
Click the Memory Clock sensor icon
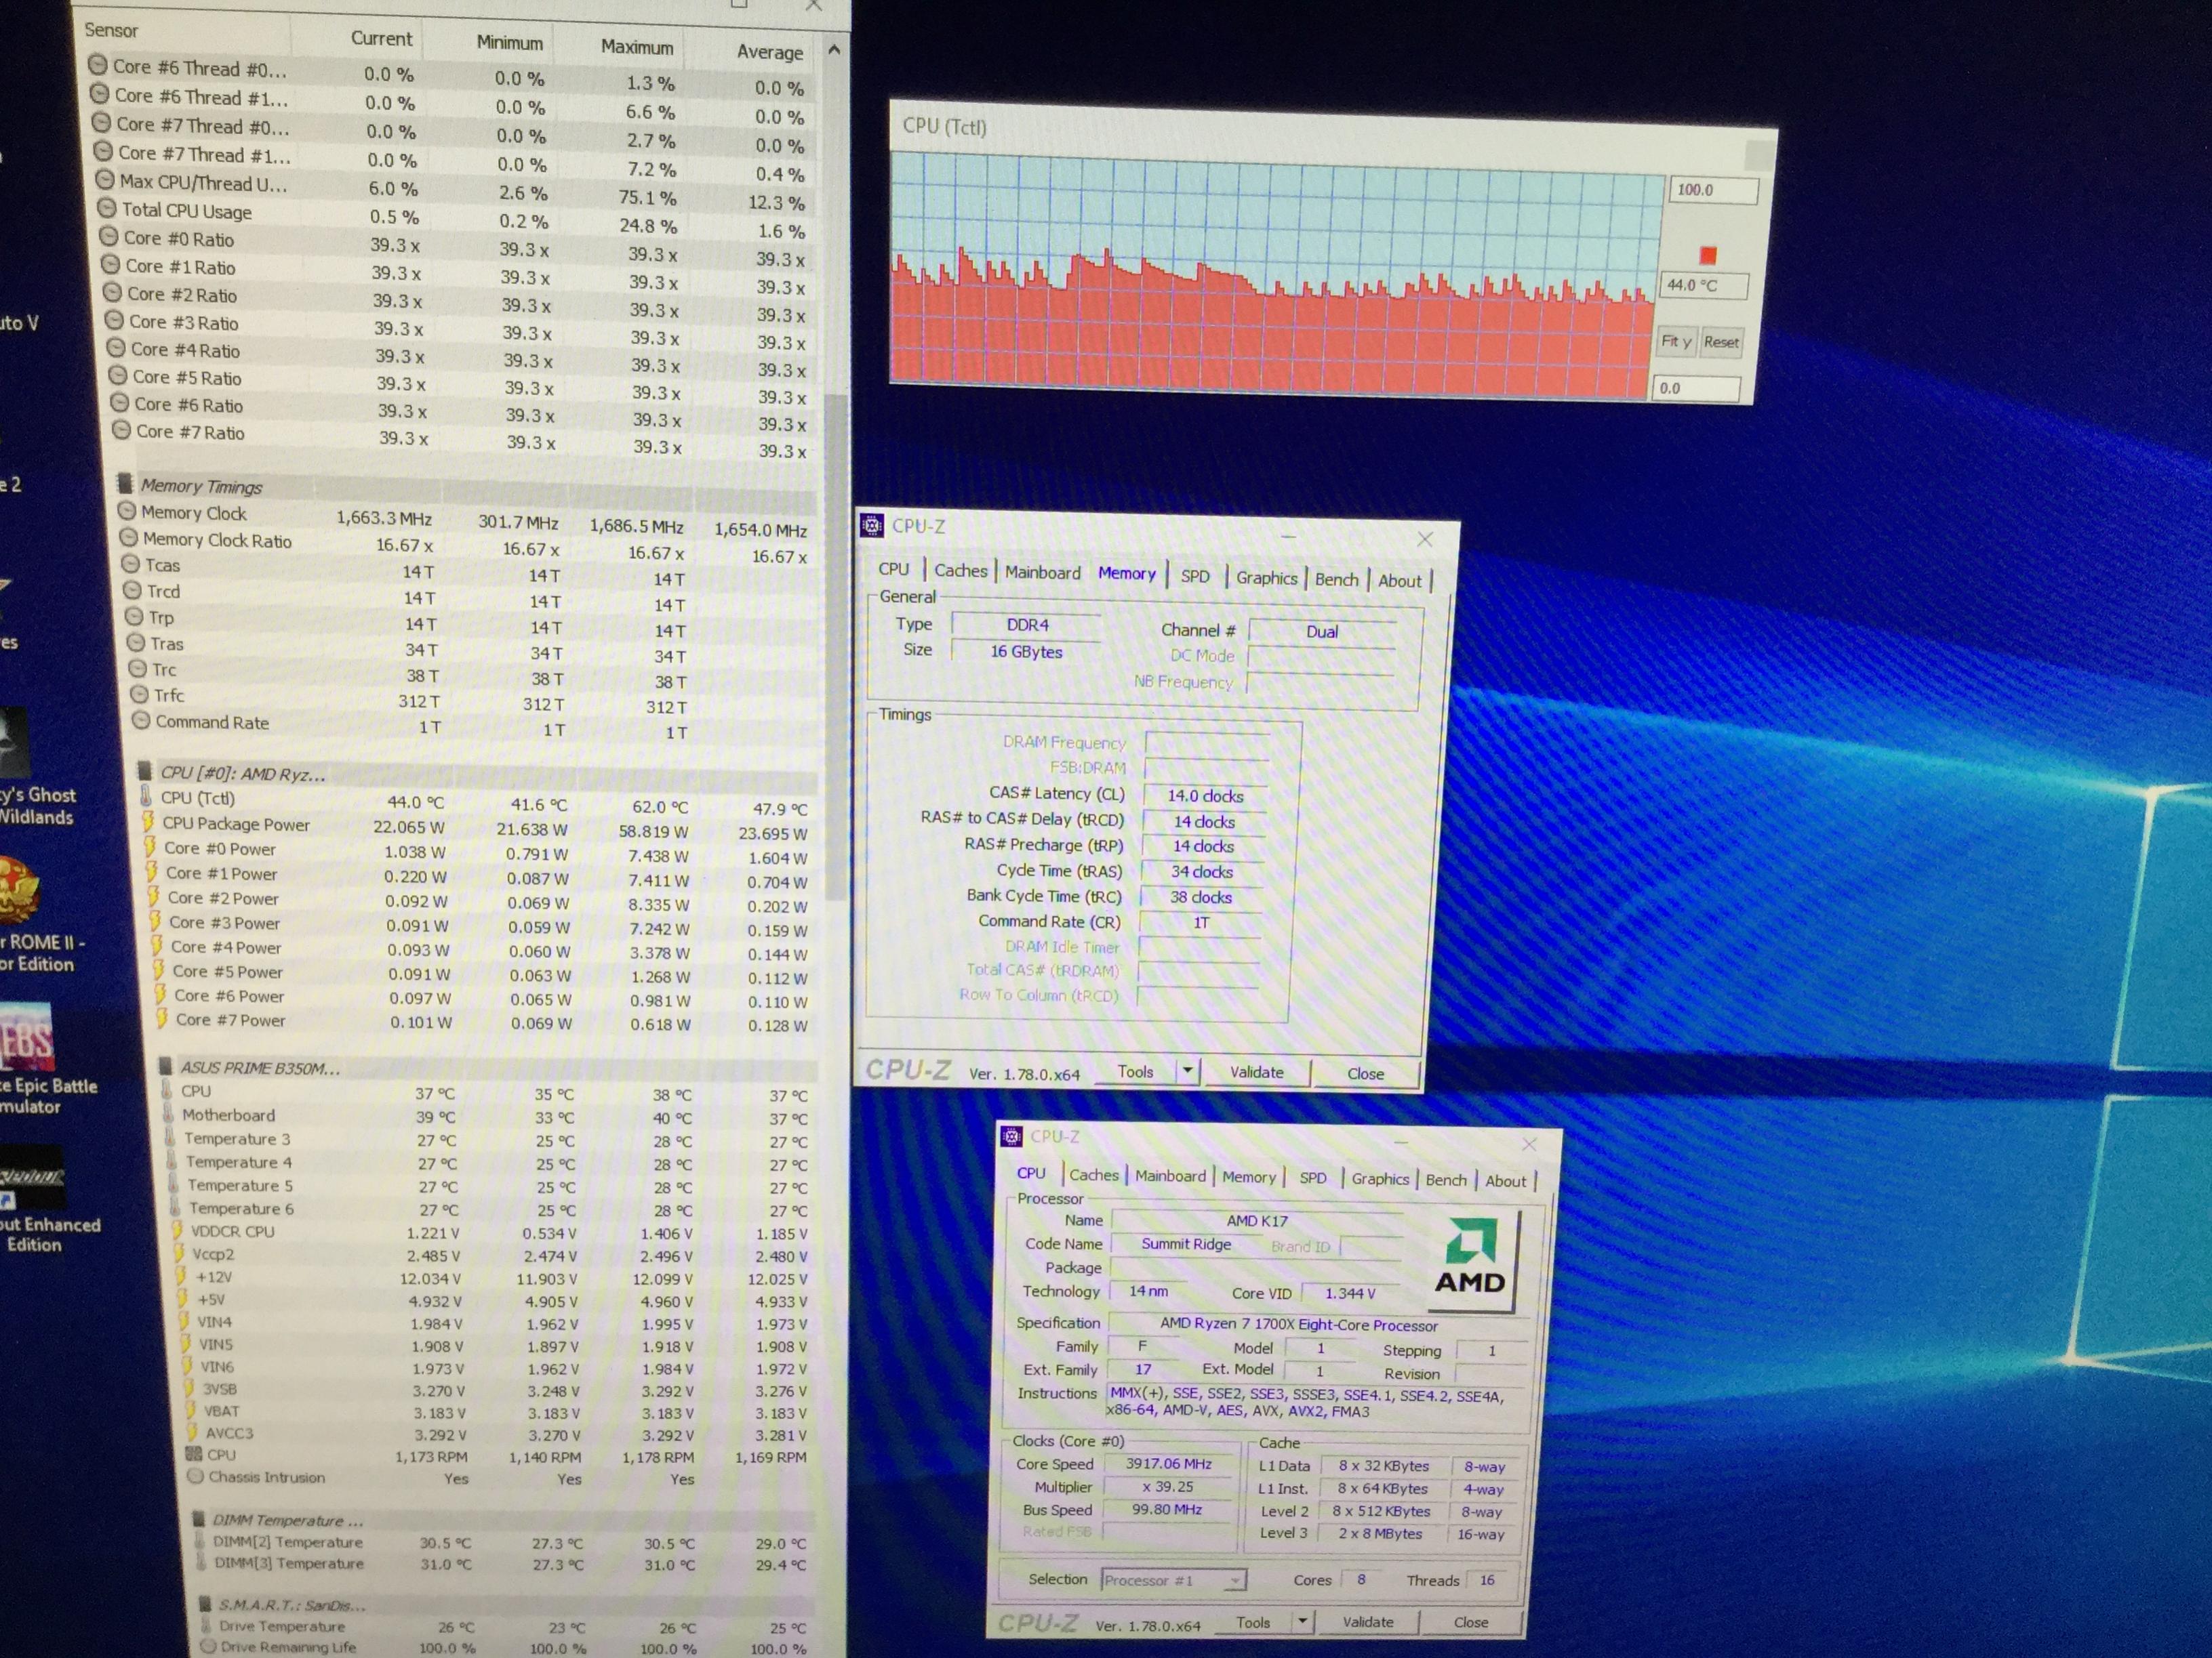(x=126, y=511)
